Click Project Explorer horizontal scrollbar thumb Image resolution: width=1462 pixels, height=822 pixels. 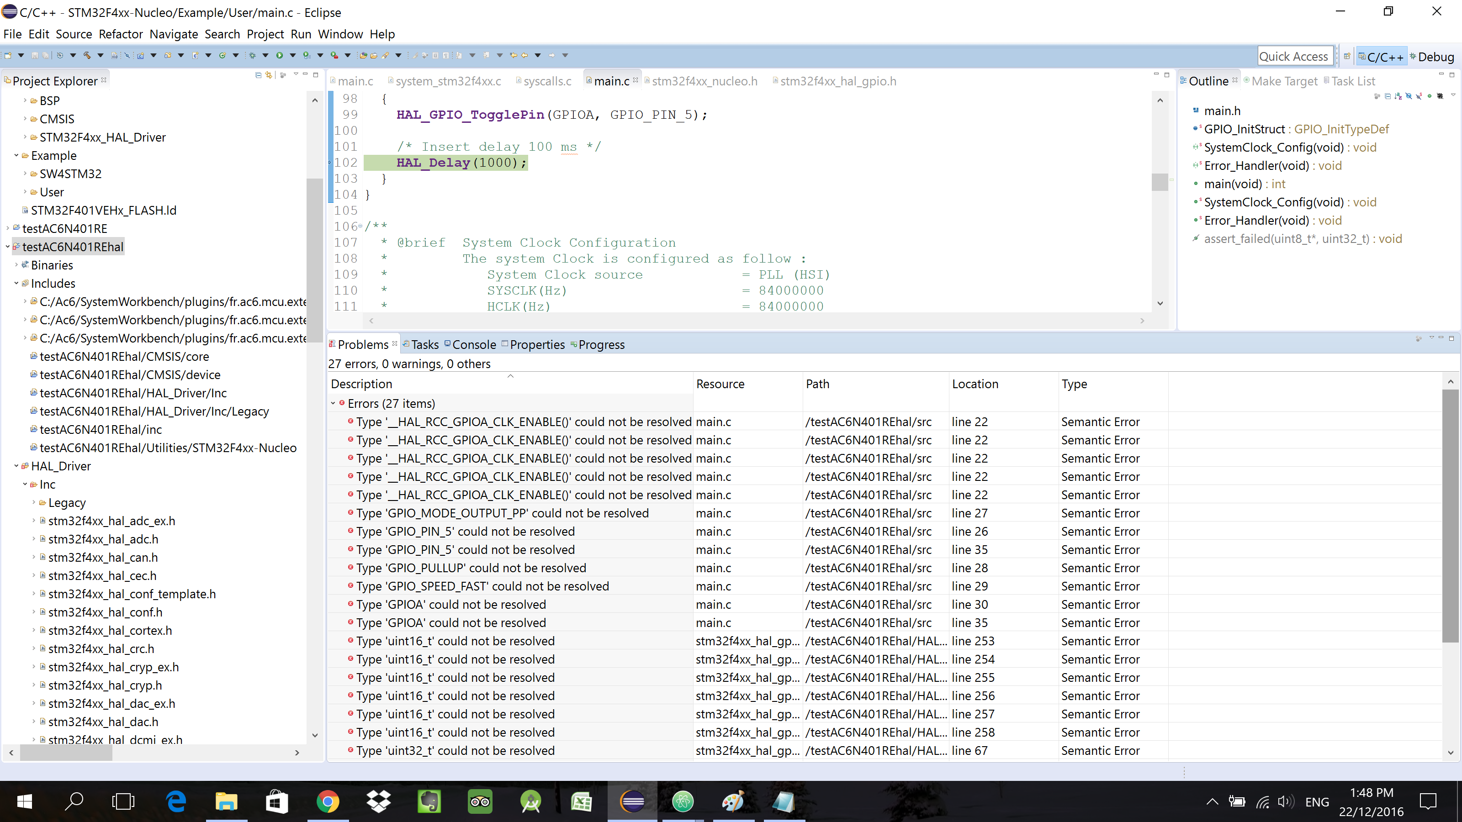[x=66, y=752]
